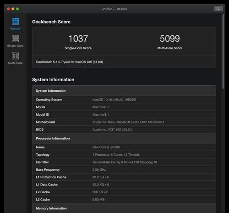This screenshot has height=213, width=229.
Task: Click the Operating System row label
Action: (49, 100)
